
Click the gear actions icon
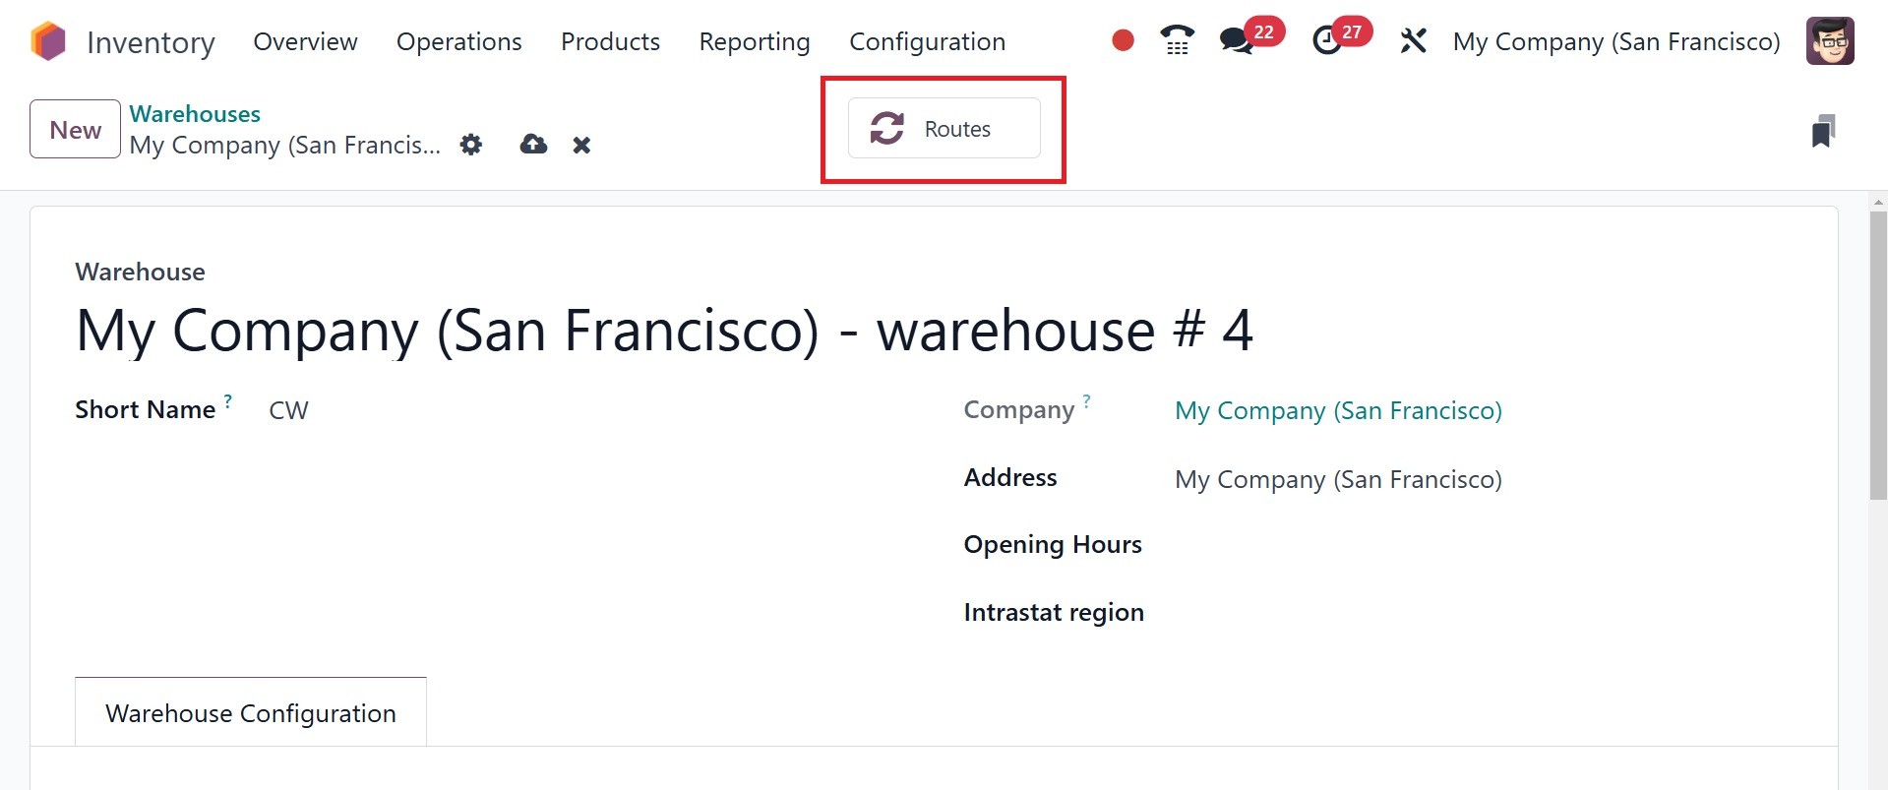coord(471,145)
